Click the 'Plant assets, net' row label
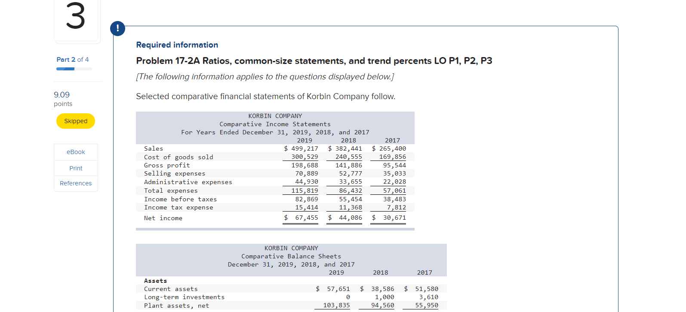686x312 pixels. point(176,306)
